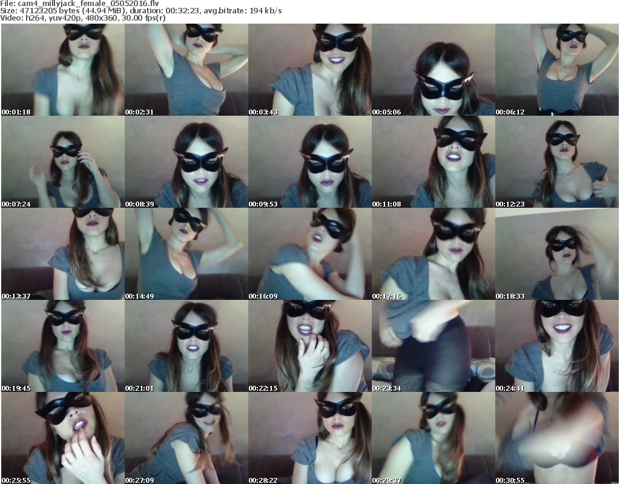Click the thumbnail marked 00:03:43

(310, 70)
